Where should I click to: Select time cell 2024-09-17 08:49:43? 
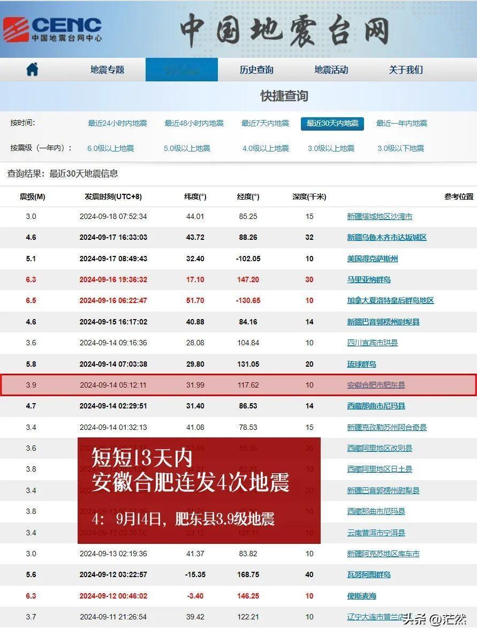[x=113, y=259]
